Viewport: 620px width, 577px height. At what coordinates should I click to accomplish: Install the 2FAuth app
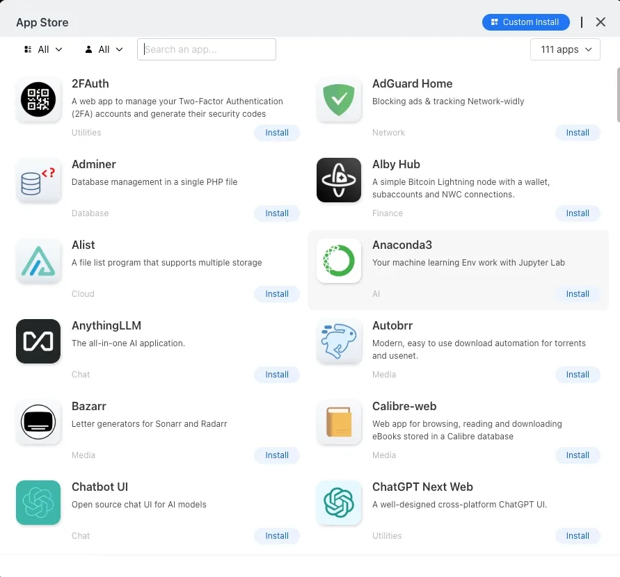[x=277, y=133]
